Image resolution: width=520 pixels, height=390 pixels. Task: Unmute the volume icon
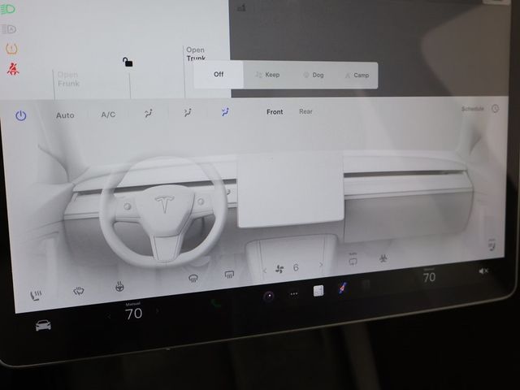click(483, 271)
